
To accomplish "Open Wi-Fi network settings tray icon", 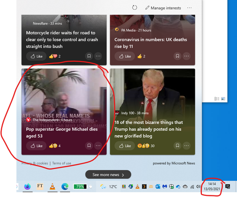I will tap(192, 187).
